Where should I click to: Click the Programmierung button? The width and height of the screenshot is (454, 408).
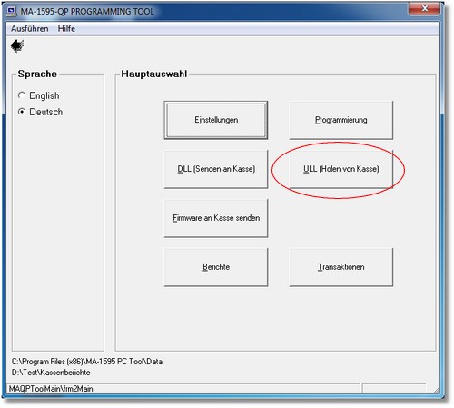[x=340, y=120]
